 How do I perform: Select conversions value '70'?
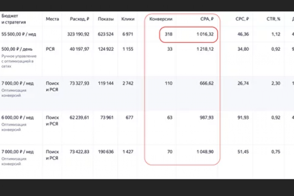[170, 152]
